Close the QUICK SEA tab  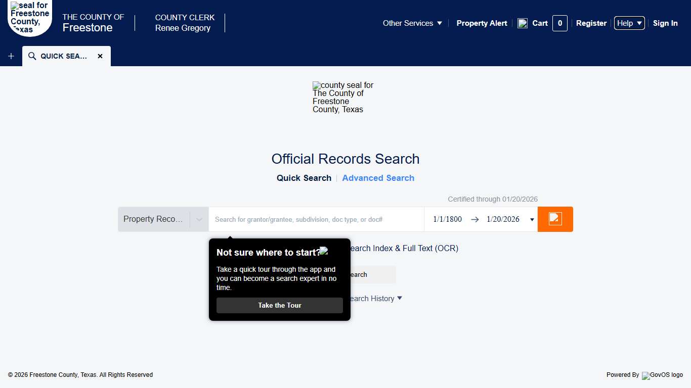100,56
